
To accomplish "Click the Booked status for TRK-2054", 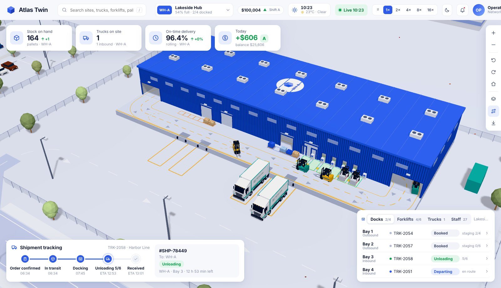I will click(x=445, y=233).
